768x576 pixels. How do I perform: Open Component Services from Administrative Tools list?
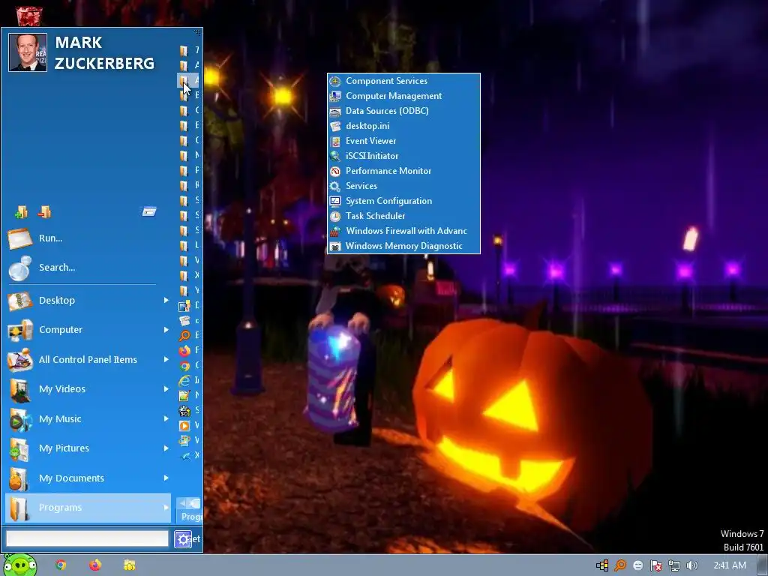tap(403, 81)
